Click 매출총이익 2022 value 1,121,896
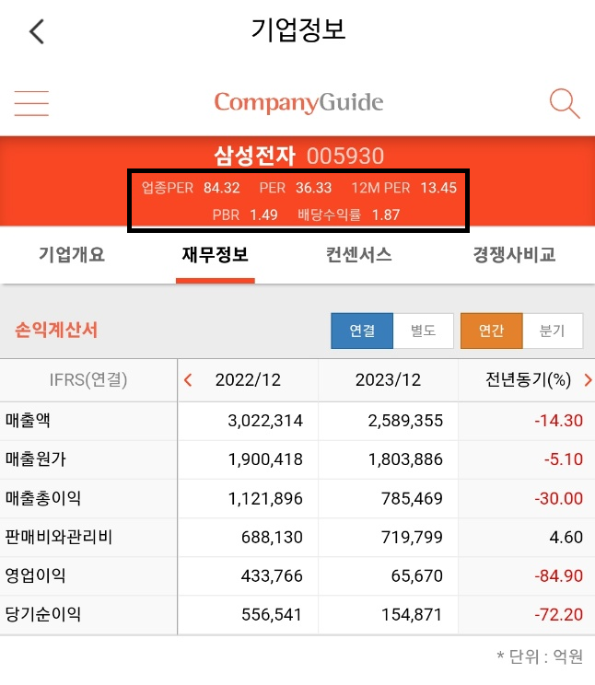This screenshot has width=595, height=685. (x=265, y=498)
